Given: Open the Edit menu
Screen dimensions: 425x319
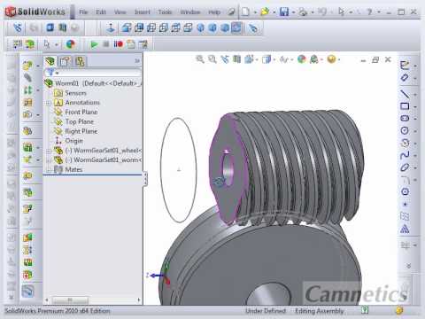Looking at the screenshot, I should pos(101,12).
